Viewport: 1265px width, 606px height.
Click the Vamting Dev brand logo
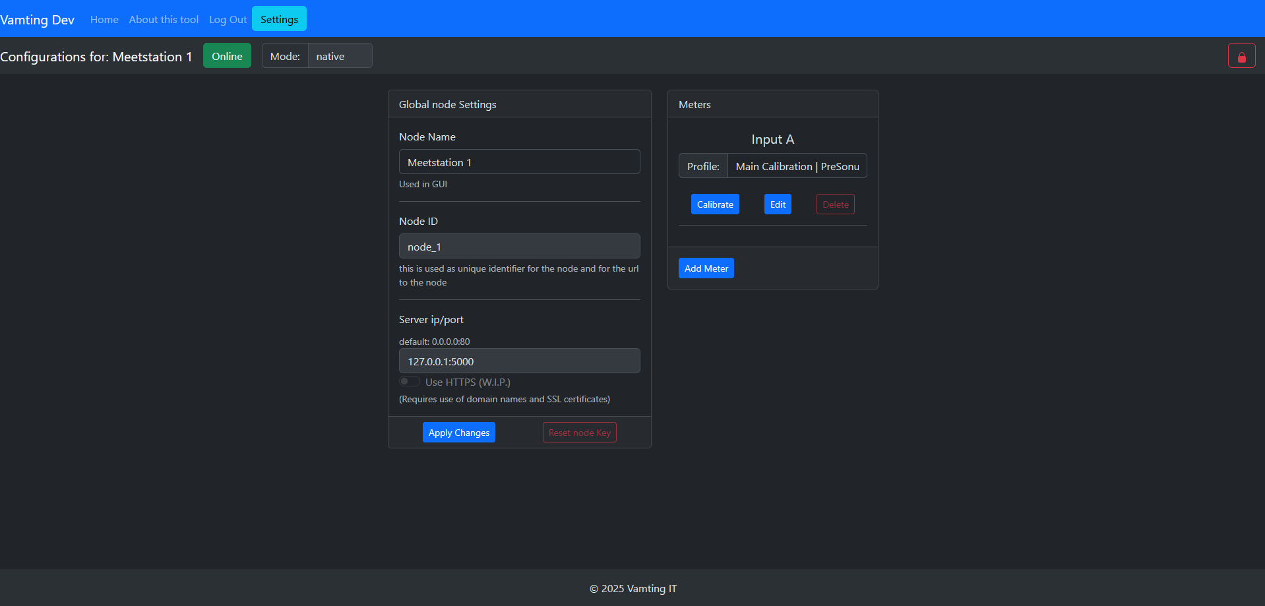38,19
